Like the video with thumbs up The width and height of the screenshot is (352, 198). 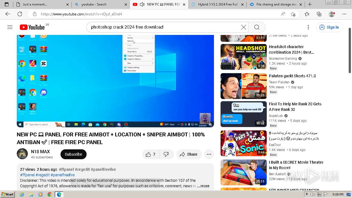(x=151, y=154)
